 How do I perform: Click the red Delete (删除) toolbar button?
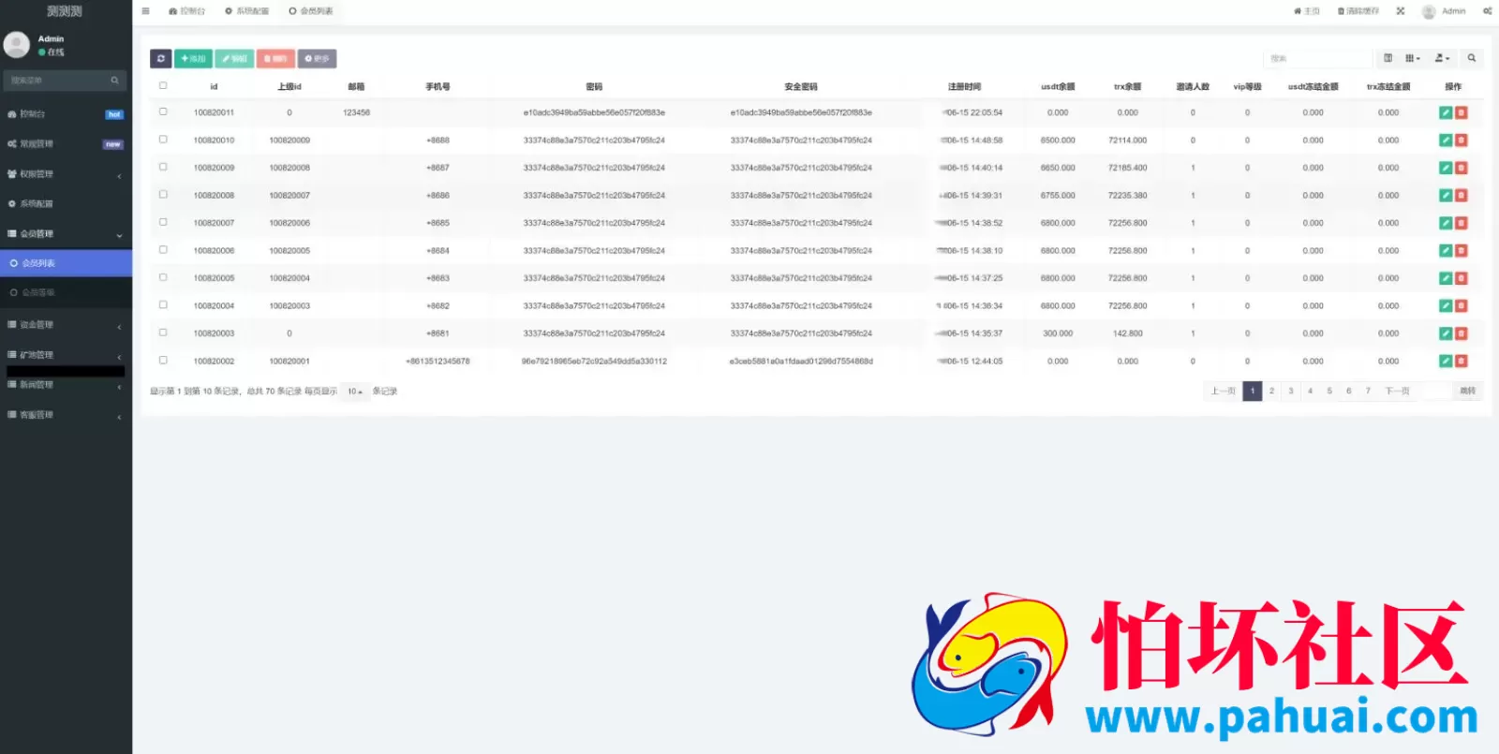click(x=275, y=58)
